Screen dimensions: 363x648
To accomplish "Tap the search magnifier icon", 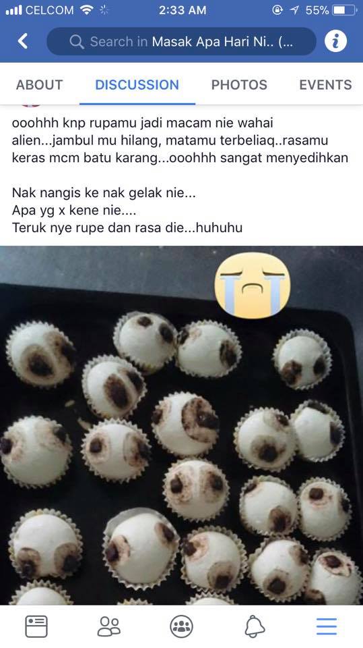I will click(77, 41).
